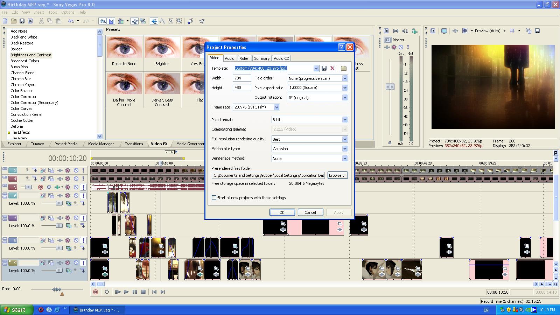
Task: Enable Start all new projects checkbox
Action: click(x=214, y=198)
